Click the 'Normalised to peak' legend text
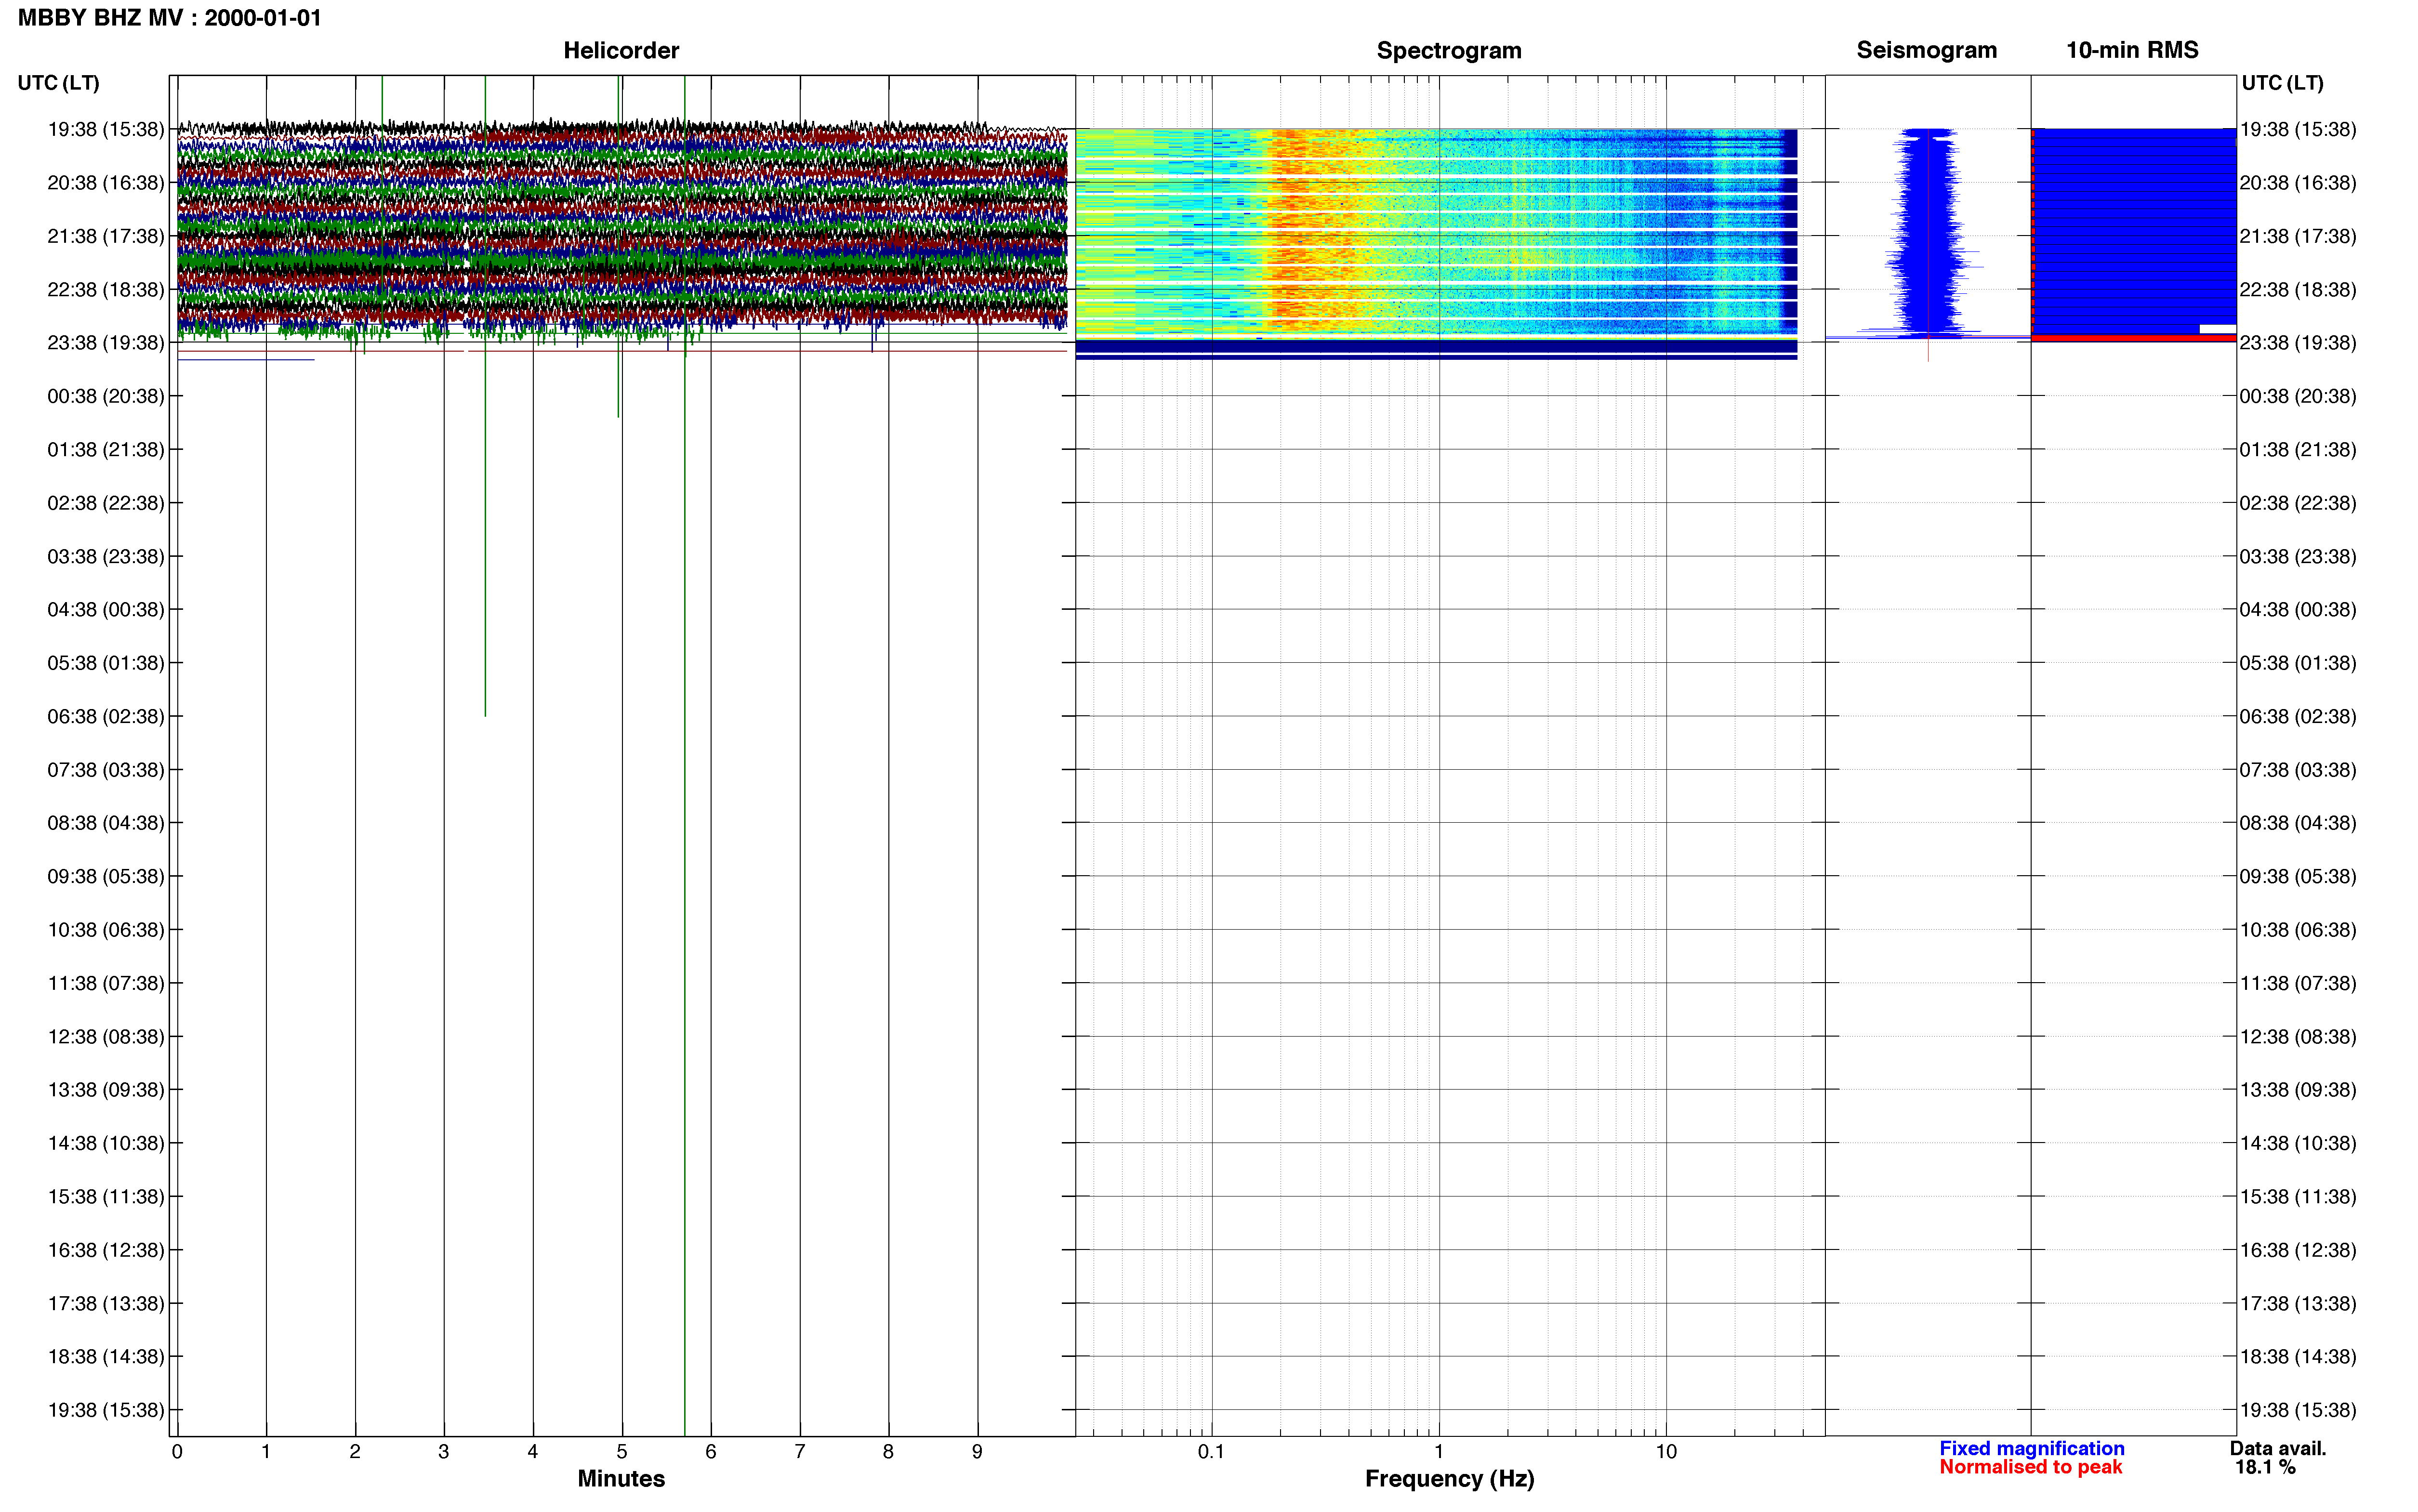2418x1512 pixels. [2030, 1467]
